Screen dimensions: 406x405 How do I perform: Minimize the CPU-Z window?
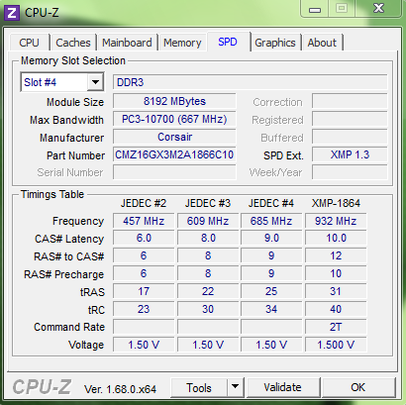pyautogui.click(x=315, y=9)
